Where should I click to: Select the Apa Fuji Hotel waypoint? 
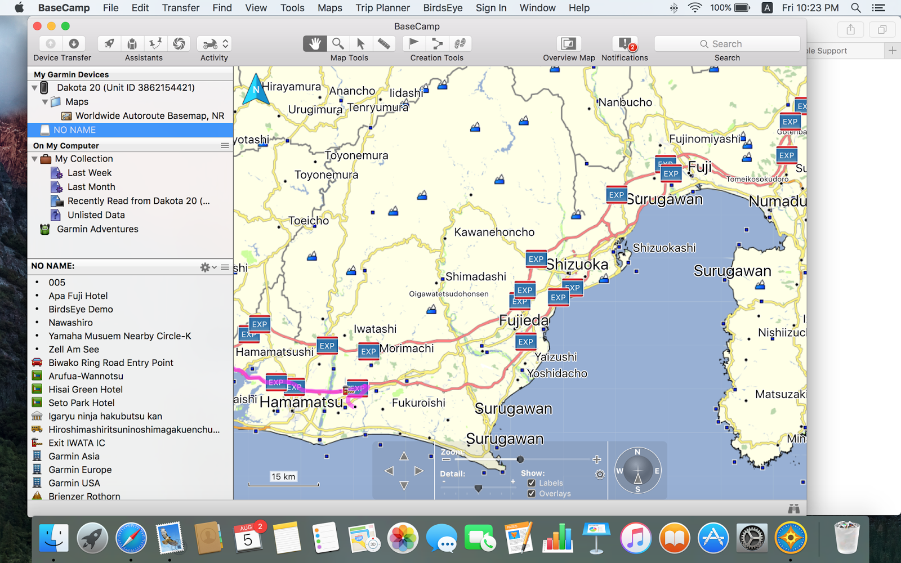(78, 296)
